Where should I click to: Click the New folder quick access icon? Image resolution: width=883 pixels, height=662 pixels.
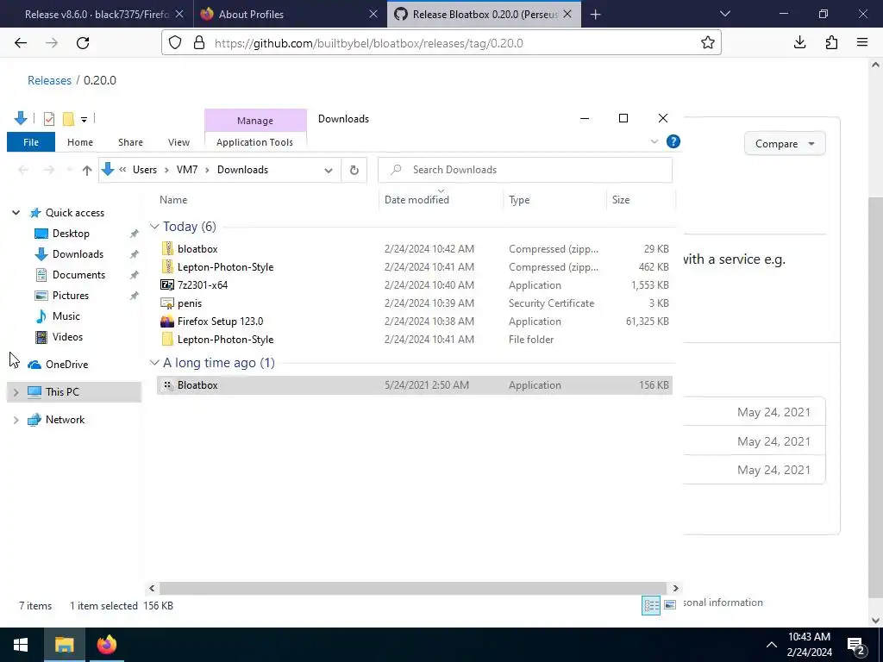[x=68, y=119]
